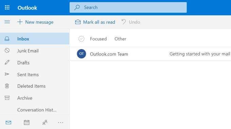The width and height of the screenshot is (231, 129).
Task: Toggle the hamburger navigation pane
Action: (x=7, y=22)
